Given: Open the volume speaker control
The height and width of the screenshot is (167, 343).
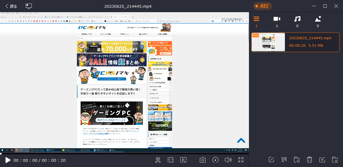Looking at the screenshot, I should click(228, 160).
